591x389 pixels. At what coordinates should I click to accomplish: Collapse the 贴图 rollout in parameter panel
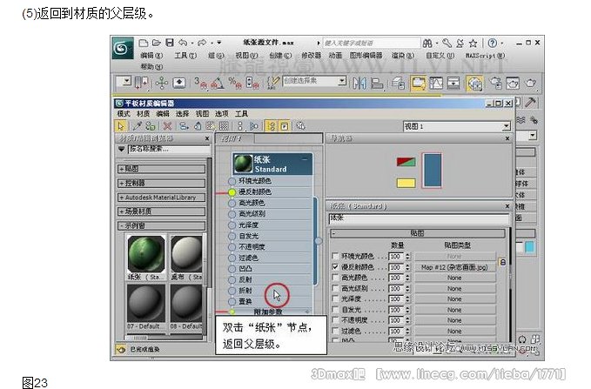[418, 233]
